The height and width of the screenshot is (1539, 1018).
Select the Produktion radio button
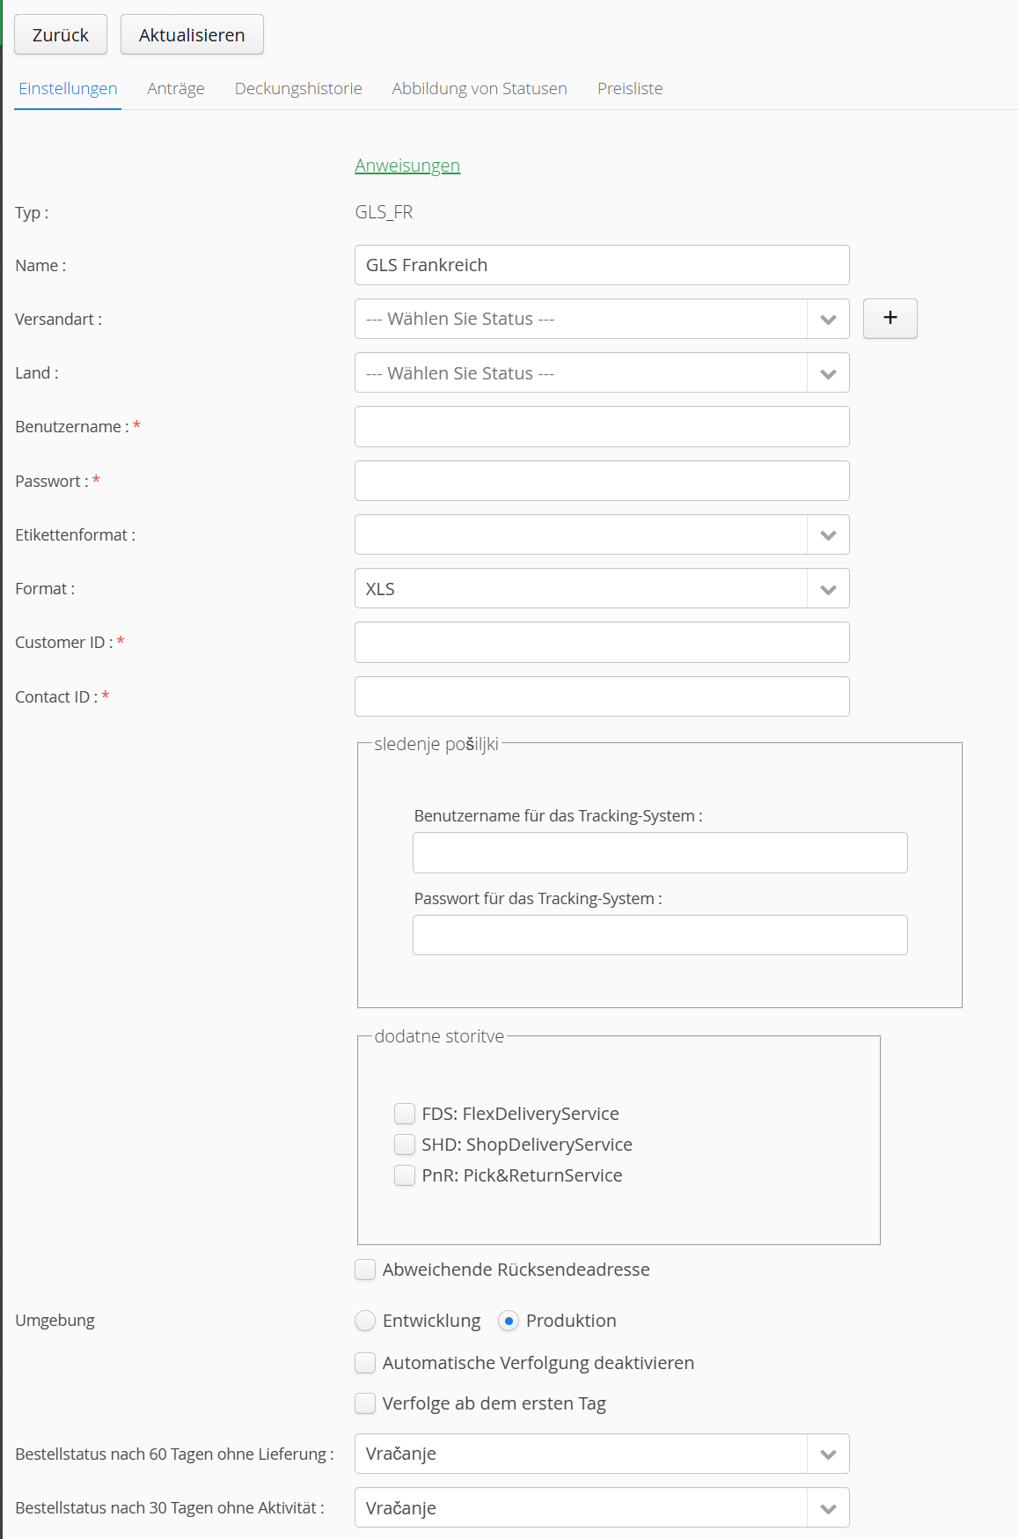tap(509, 1321)
